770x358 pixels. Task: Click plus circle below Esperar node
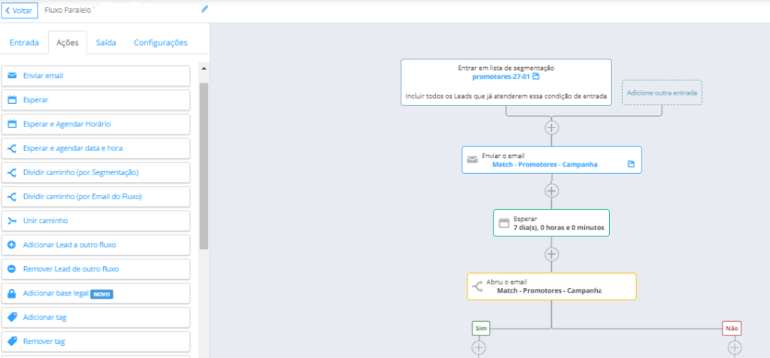[x=551, y=254]
